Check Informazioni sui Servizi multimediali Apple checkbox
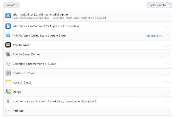This screenshot has width=176, height=119. click(x=167, y=16)
